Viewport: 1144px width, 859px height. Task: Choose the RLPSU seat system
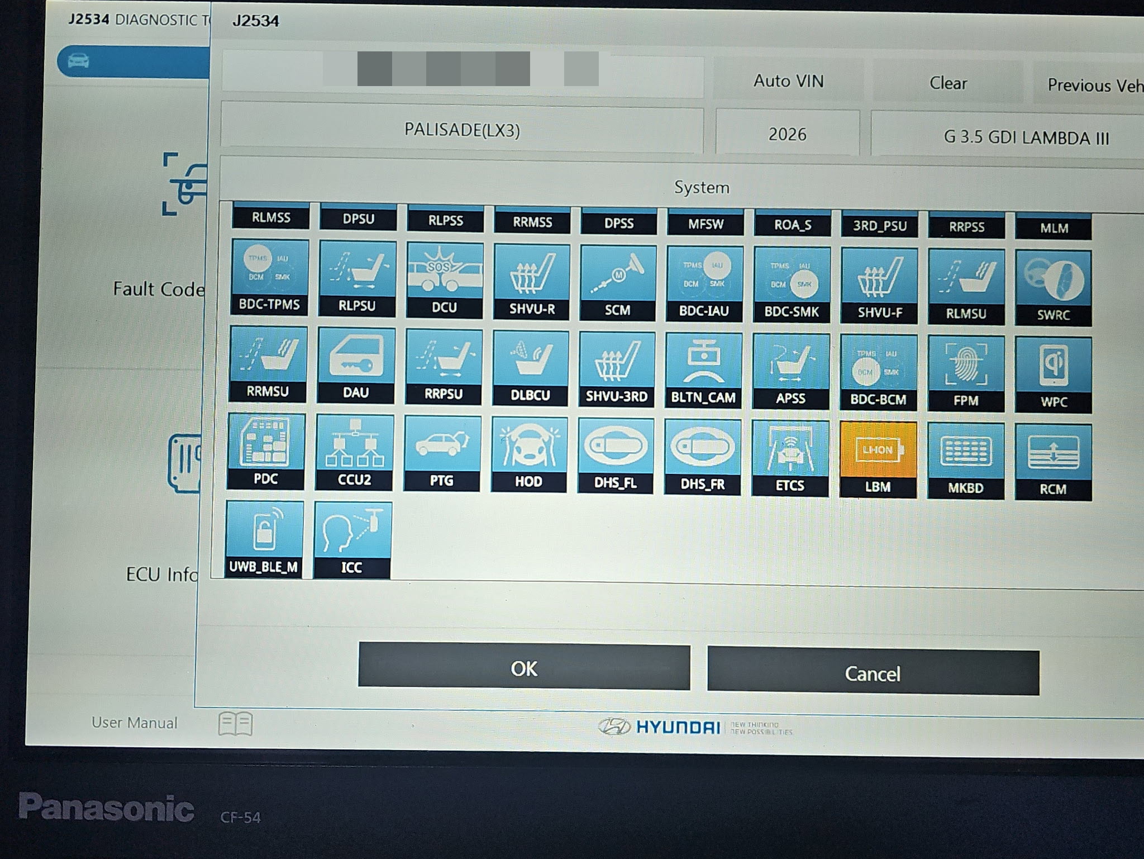point(357,279)
